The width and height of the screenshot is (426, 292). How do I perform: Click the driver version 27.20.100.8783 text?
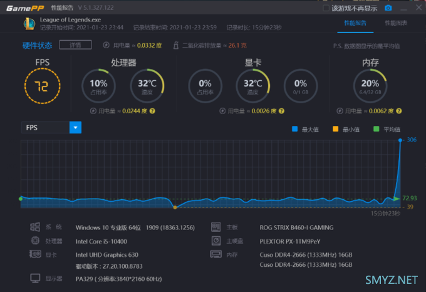pyautogui.click(x=109, y=266)
